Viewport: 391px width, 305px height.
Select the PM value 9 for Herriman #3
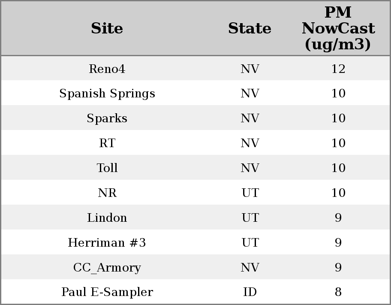click(338, 243)
